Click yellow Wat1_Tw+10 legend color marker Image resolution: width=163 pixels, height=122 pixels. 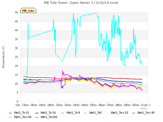click(x=107, y=113)
